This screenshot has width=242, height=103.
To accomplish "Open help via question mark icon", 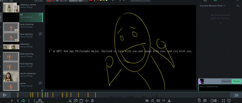I will (229, 101).
